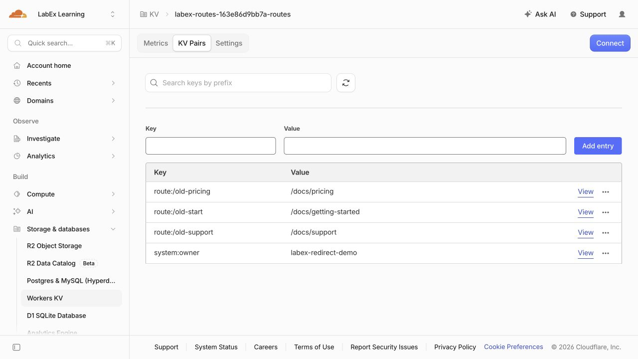Image resolution: width=638 pixels, height=359 pixels.
Task: Open the footer Support link
Action: pyautogui.click(x=166, y=347)
